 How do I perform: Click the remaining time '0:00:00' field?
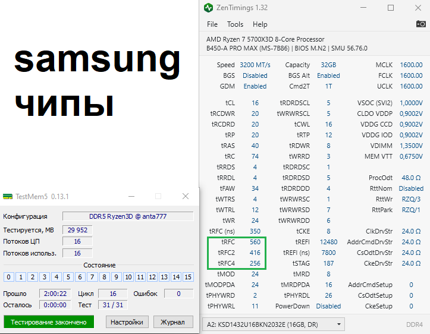coord(55,305)
